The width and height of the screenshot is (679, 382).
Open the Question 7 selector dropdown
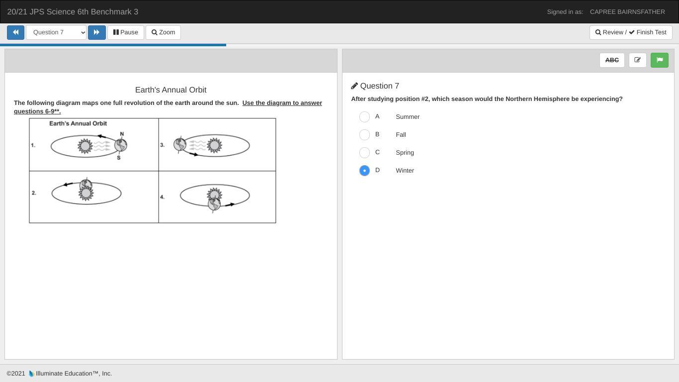(56, 32)
